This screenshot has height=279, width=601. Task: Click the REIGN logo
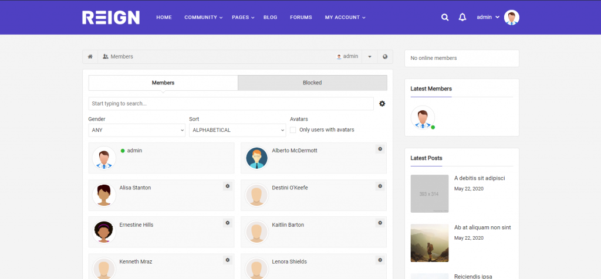(111, 17)
